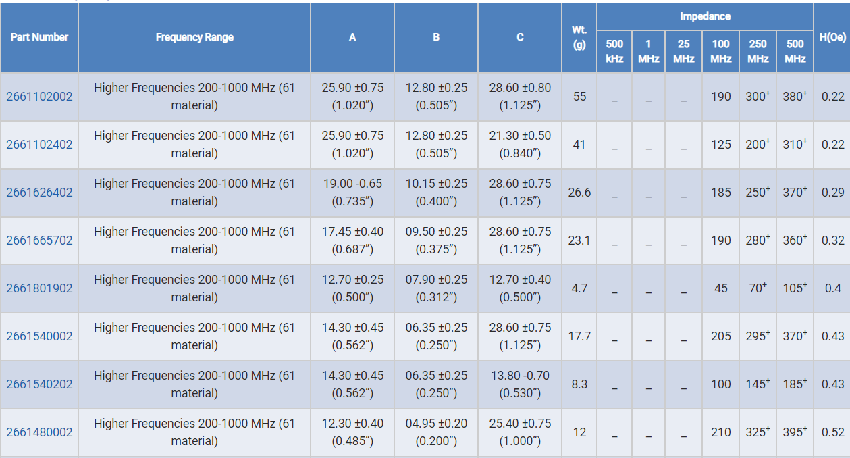Click the A dimension column header
Image resolution: width=850 pixels, height=458 pixels.
(x=352, y=37)
